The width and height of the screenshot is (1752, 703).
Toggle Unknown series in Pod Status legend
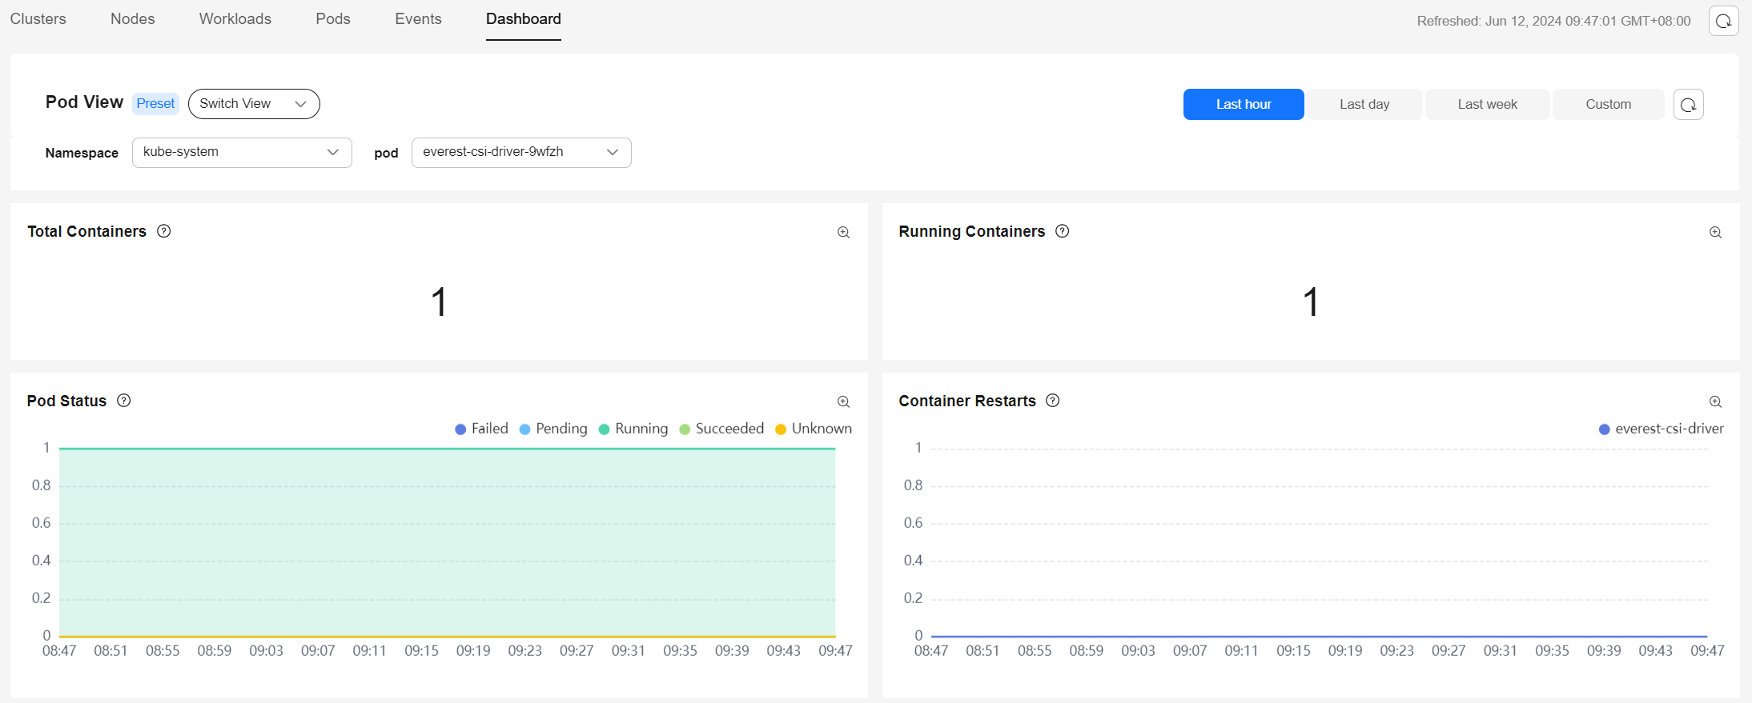[814, 429]
